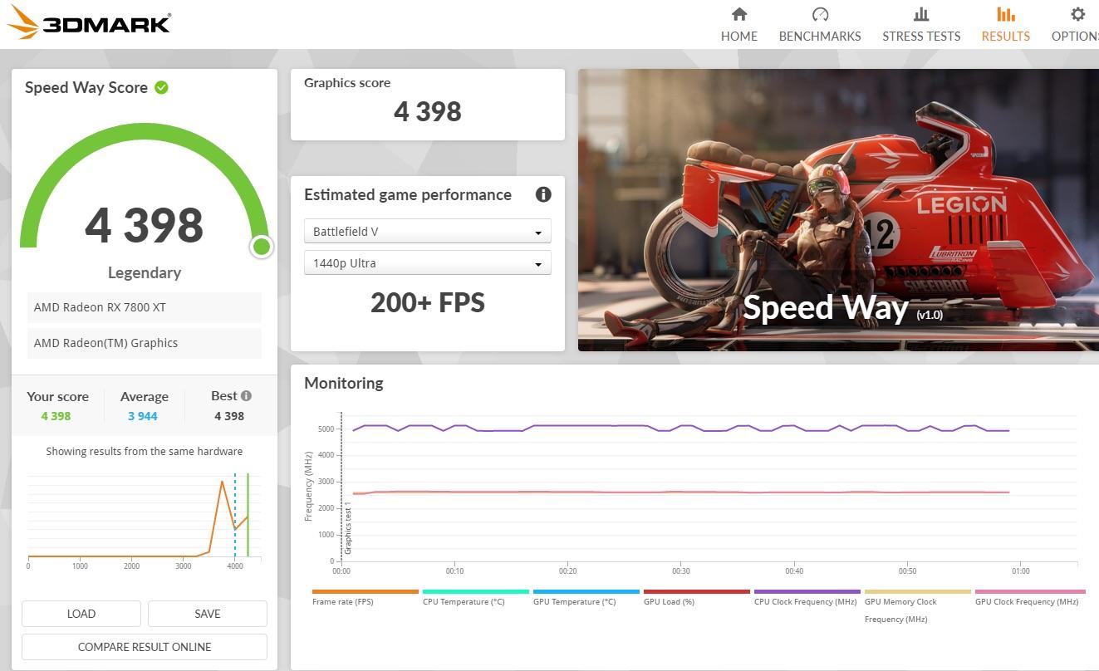
Task: Open Benchmarks using the speedometer icon
Action: [x=820, y=14]
